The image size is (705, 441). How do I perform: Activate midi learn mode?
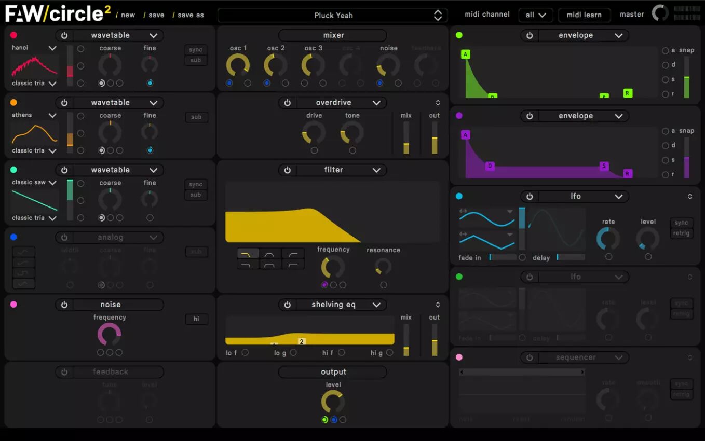pos(584,15)
